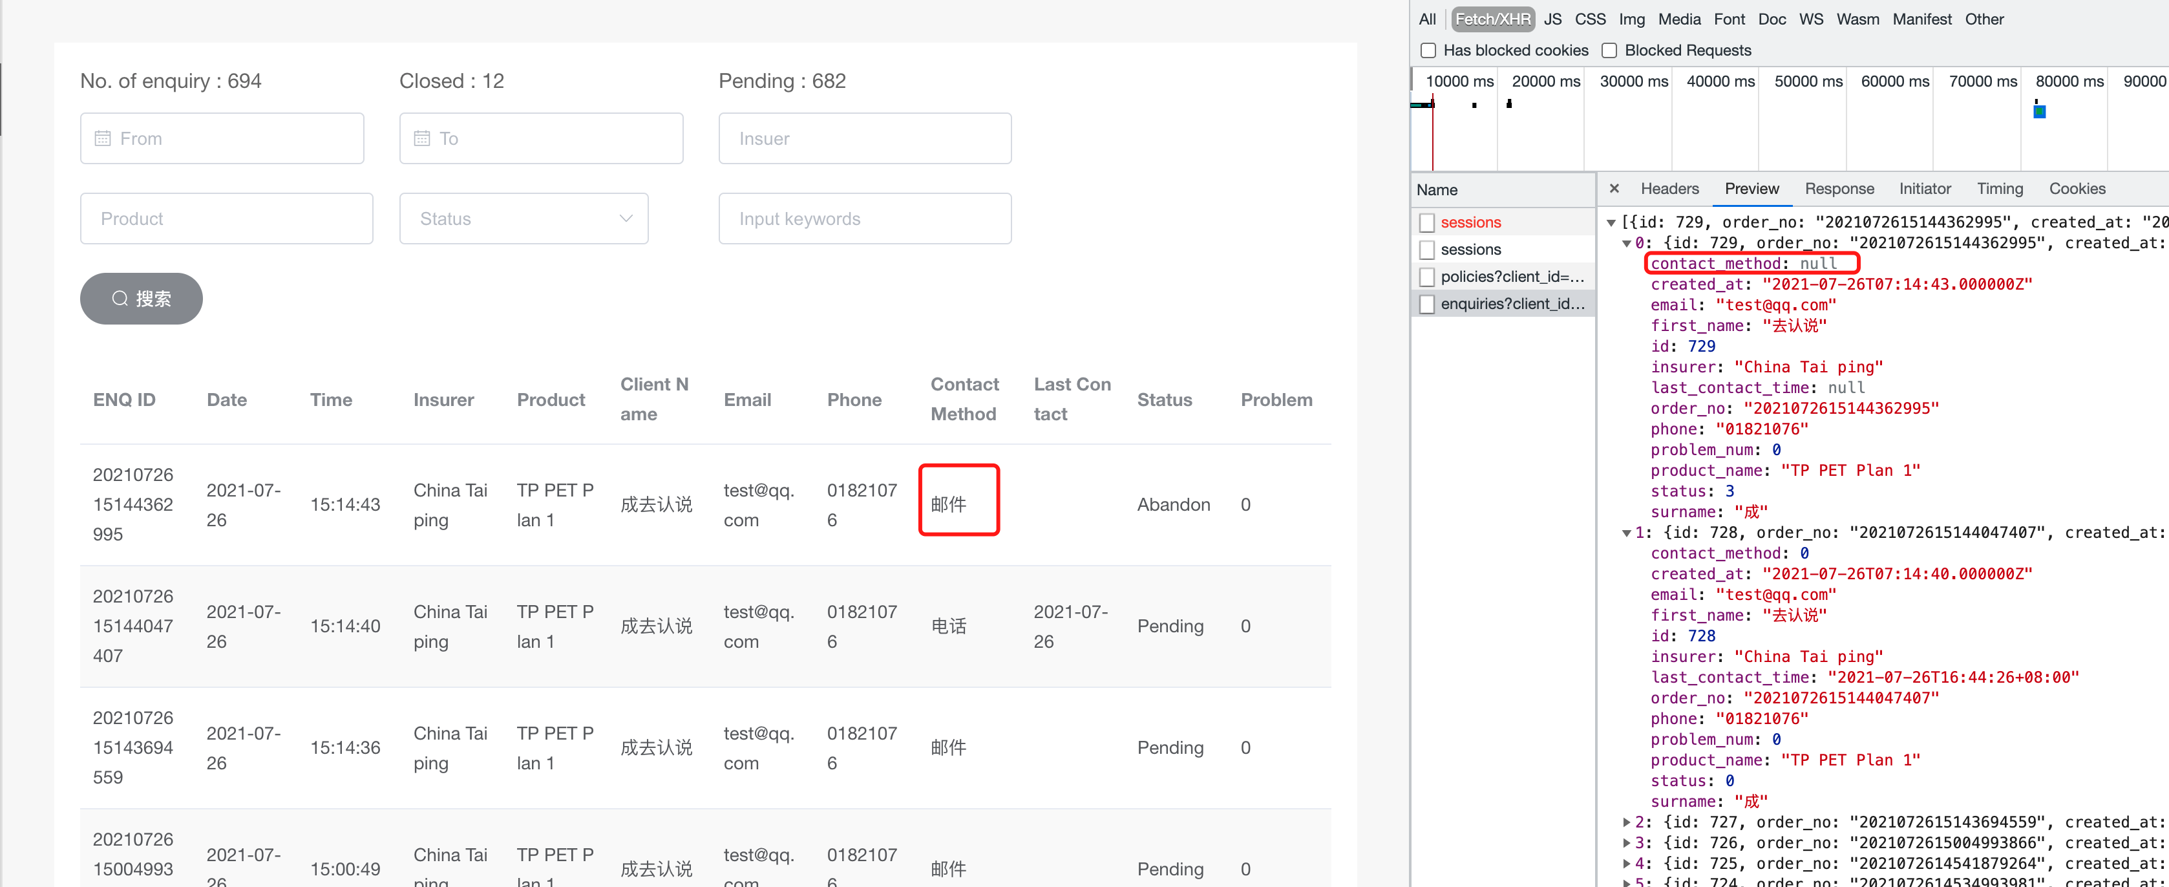Viewport: 2169px width, 887px height.
Task: Select the Media network filter
Action: (x=1679, y=19)
